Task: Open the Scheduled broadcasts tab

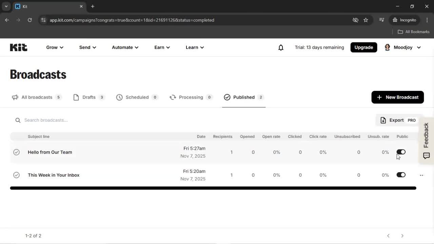Action: point(137,97)
